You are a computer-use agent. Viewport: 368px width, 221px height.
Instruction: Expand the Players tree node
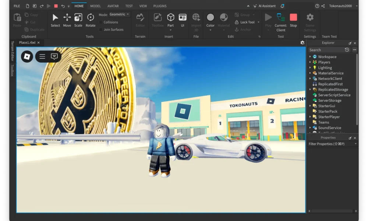(310, 62)
